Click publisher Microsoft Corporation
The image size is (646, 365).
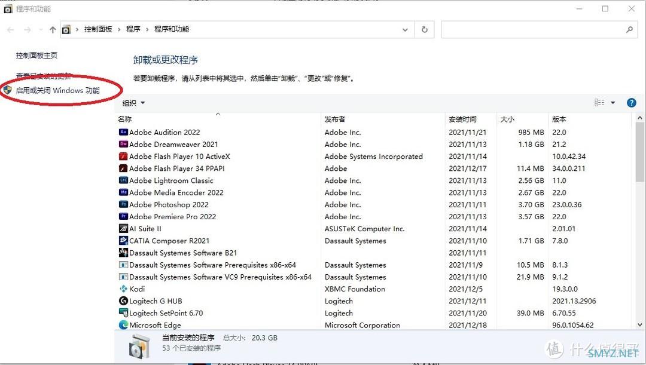pyautogui.click(x=362, y=325)
